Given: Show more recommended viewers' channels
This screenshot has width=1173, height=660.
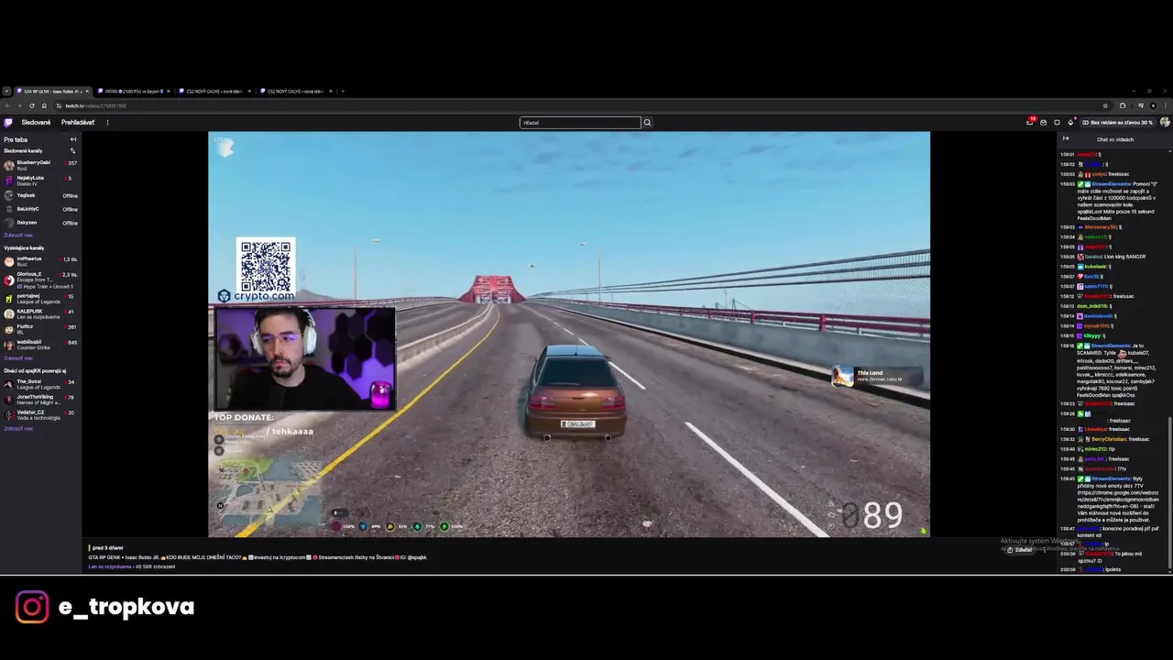Looking at the screenshot, I should pos(18,428).
